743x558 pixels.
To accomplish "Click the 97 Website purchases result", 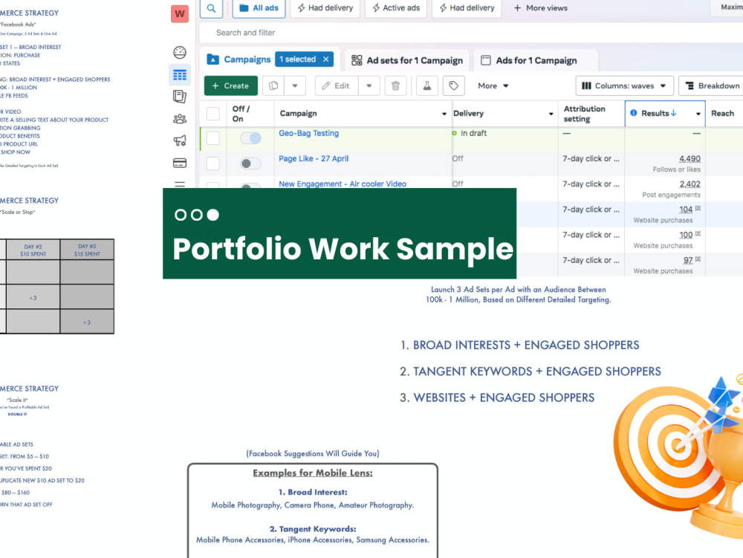I will tap(688, 260).
